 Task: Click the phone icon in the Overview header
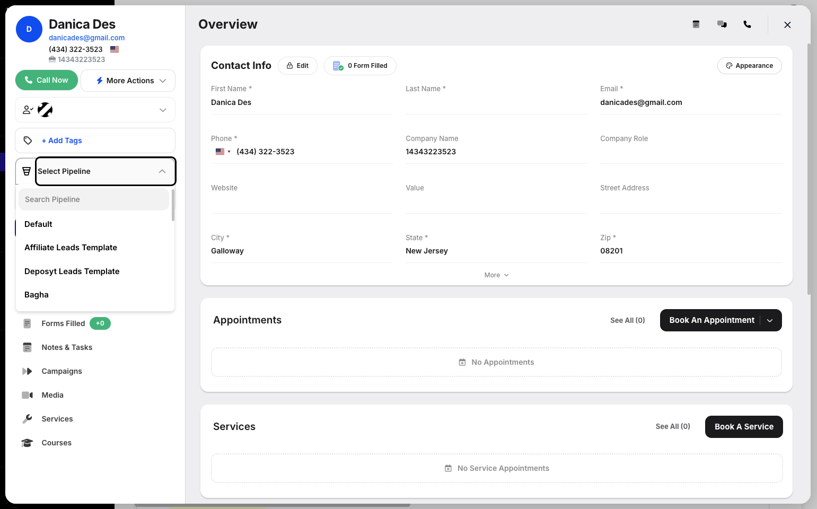748,24
